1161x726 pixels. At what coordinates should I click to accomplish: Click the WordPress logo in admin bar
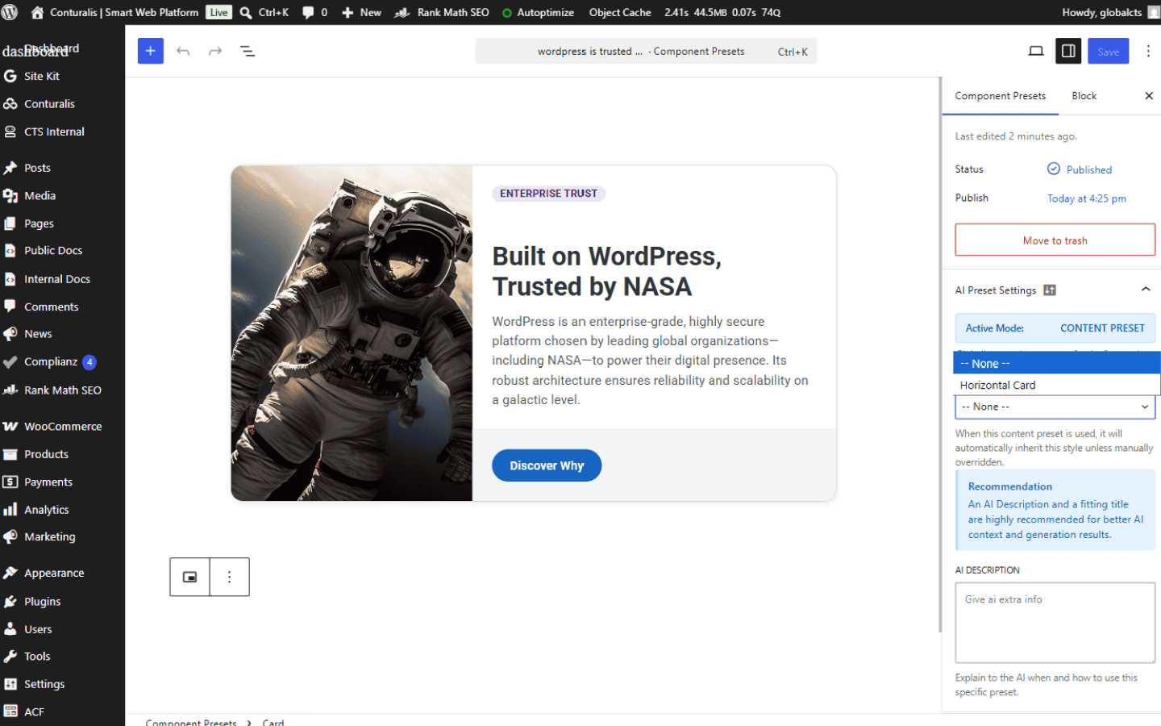pyautogui.click(x=10, y=12)
